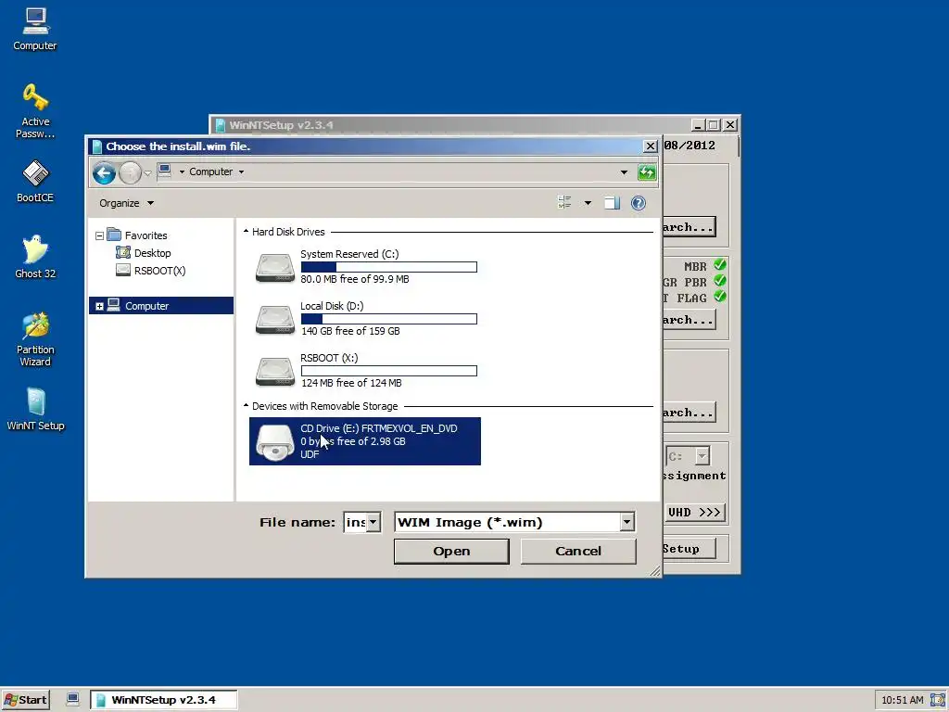Open Partition Wizard desktop icon
This screenshot has height=712, width=949.
[35, 339]
